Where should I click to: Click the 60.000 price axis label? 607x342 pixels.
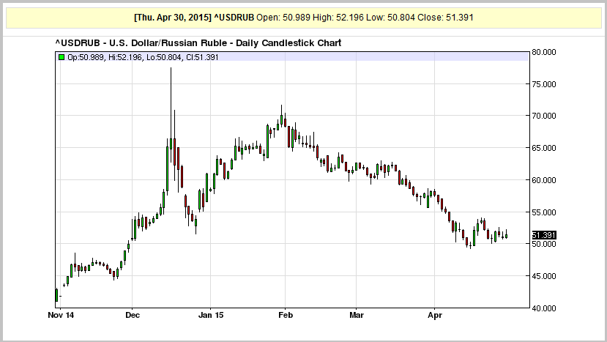[x=544, y=180]
